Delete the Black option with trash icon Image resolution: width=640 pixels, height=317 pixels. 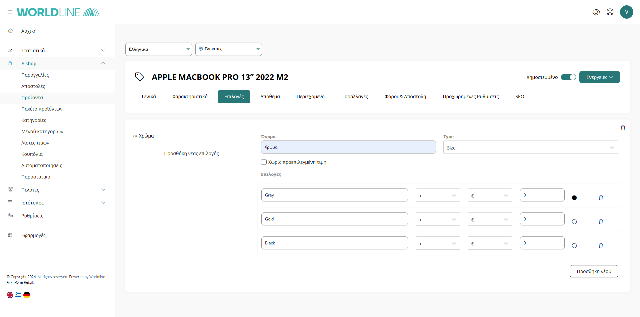(601, 246)
